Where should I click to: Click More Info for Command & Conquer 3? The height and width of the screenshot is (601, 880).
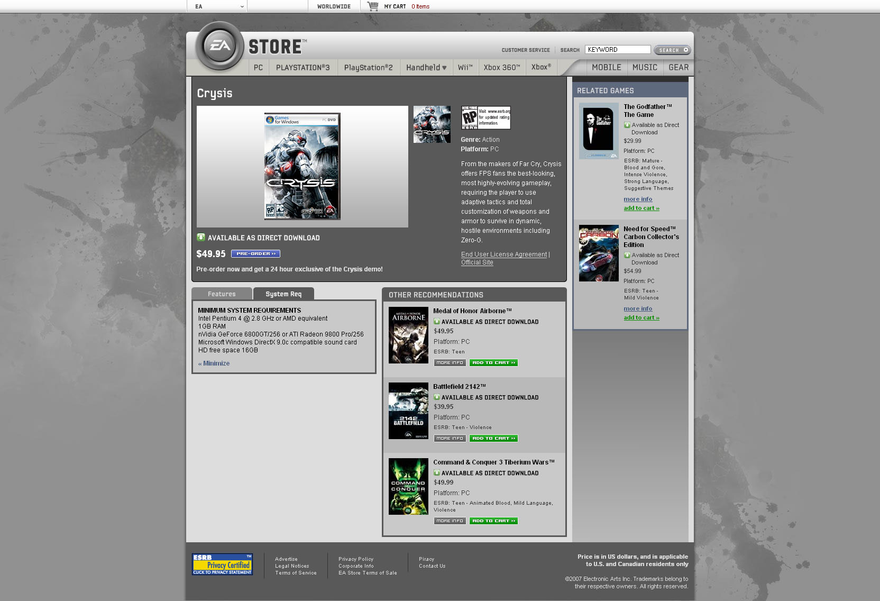click(450, 521)
